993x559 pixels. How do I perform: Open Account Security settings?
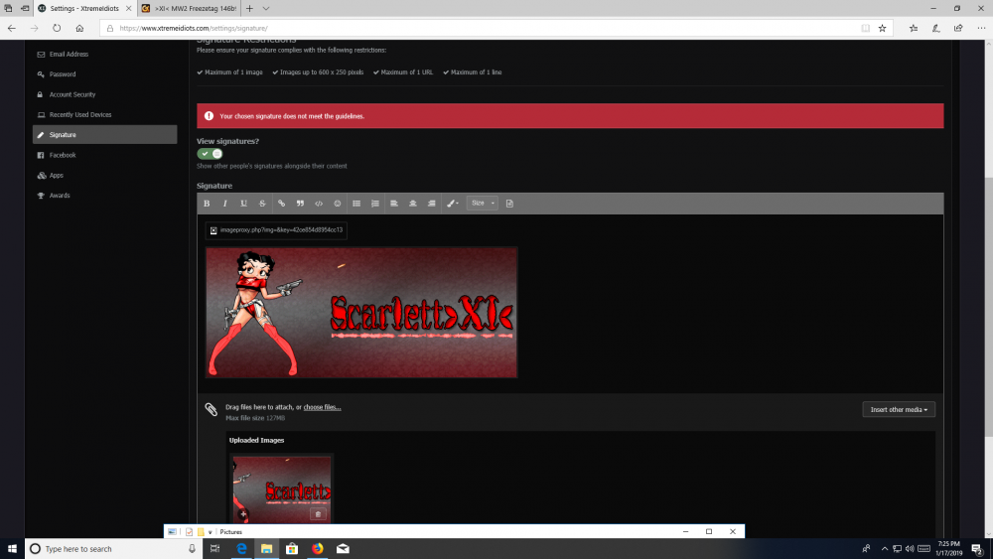coord(72,94)
